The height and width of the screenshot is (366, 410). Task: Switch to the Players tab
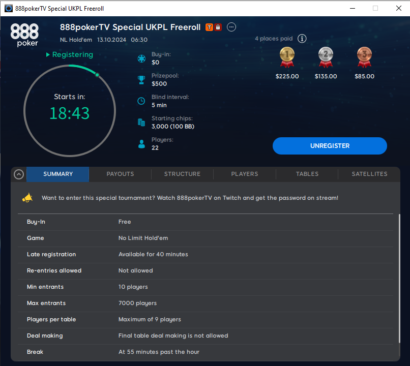tap(245, 174)
